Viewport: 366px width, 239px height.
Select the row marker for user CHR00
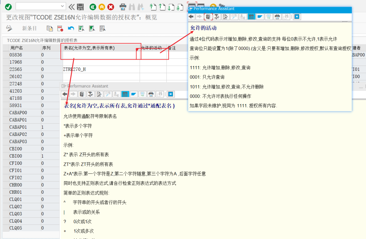pyautogui.click(x=6, y=185)
